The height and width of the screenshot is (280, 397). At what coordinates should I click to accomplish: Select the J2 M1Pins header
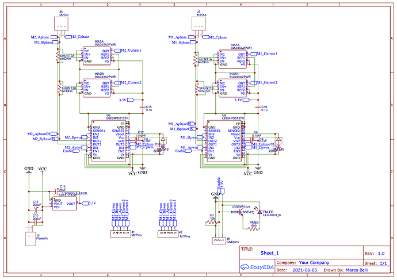coord(168,234)
